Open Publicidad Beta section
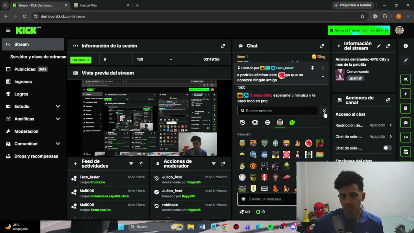Image resolution: width=414 pixels, height=233 pixels. [33, 69]
